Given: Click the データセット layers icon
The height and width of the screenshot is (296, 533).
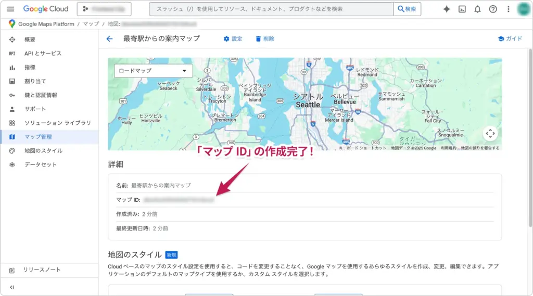Looking at the screenshot, I should tap(12, 164).
